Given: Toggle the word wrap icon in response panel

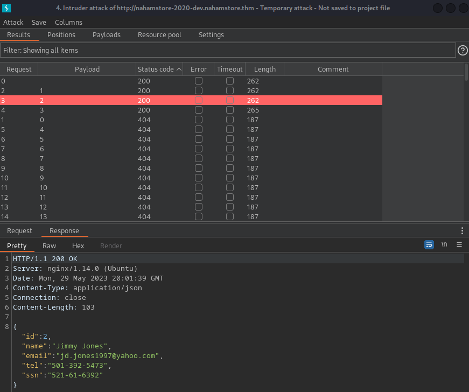Looking at the screenshot, I should click(429, 244).
